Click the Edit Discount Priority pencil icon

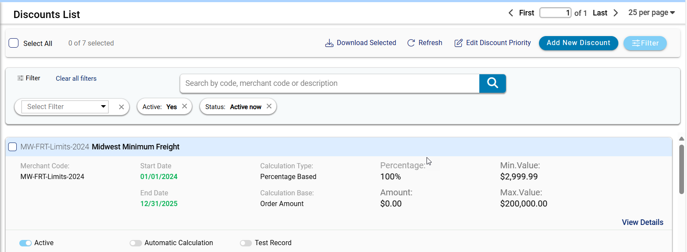458,43
